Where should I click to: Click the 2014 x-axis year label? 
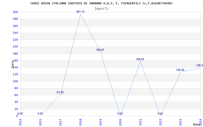point(20,122)
